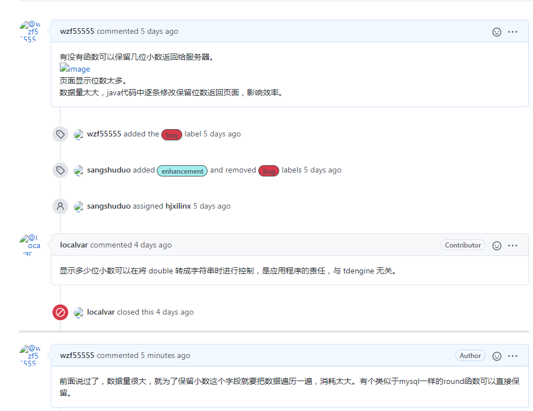Click the small avatar next to 'localvar closed this'

[x=78, y=312]
